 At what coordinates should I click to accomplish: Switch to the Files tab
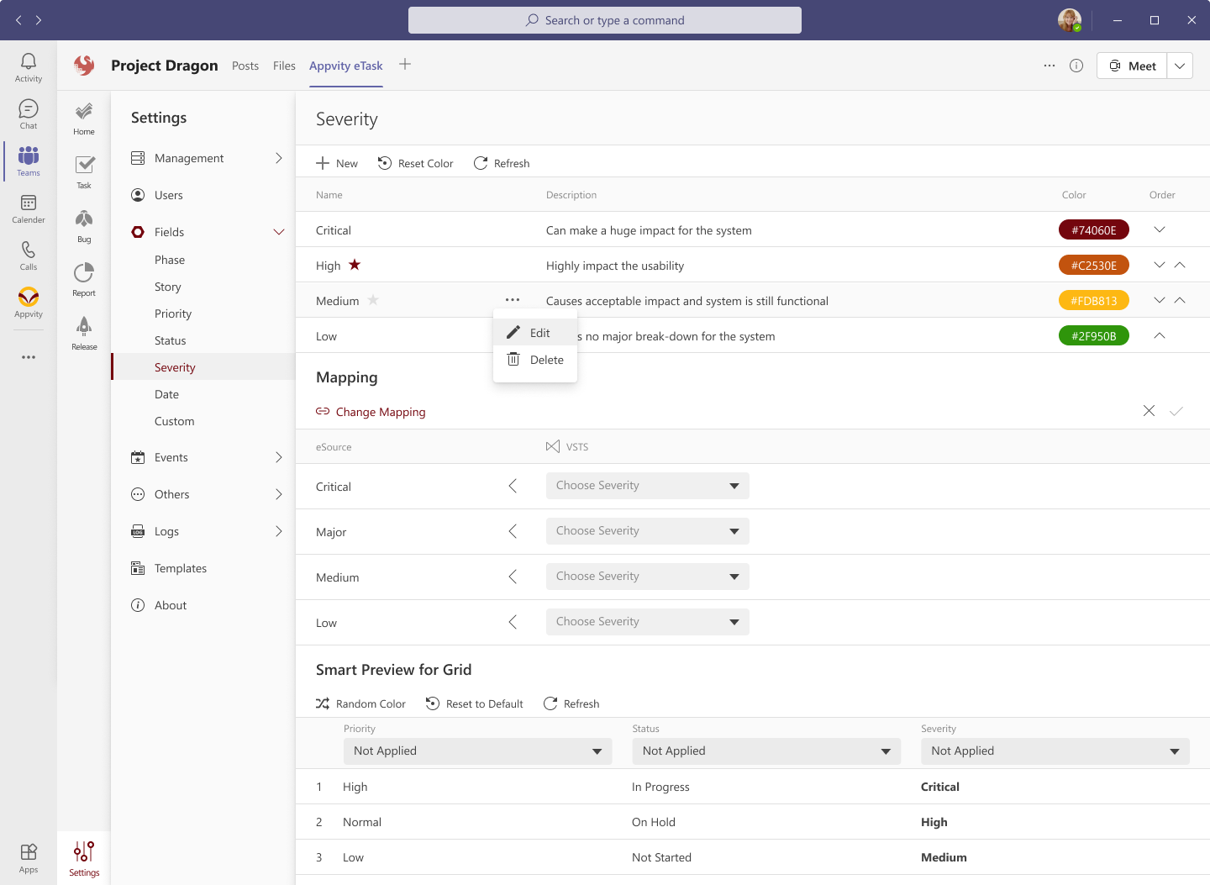pyautogui.click(x=284, y=66)
